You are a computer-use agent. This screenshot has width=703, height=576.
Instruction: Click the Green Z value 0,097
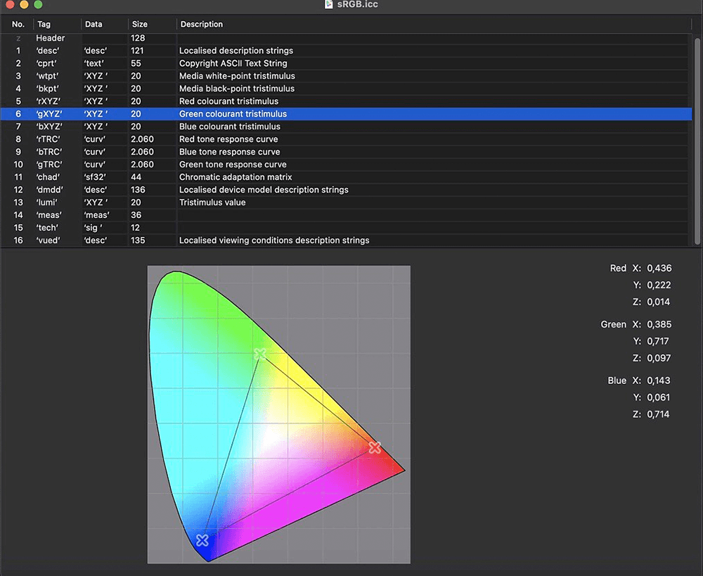(659, 358)
